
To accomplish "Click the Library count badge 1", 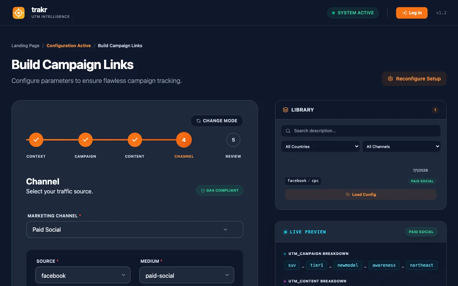I will coord(435,110).
